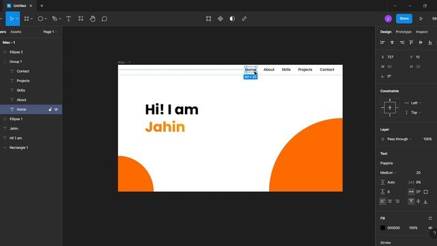The width and height of the screenshot is (437, 246).
Task: Align selection vertical centers
Action: (x=421, y=42)
